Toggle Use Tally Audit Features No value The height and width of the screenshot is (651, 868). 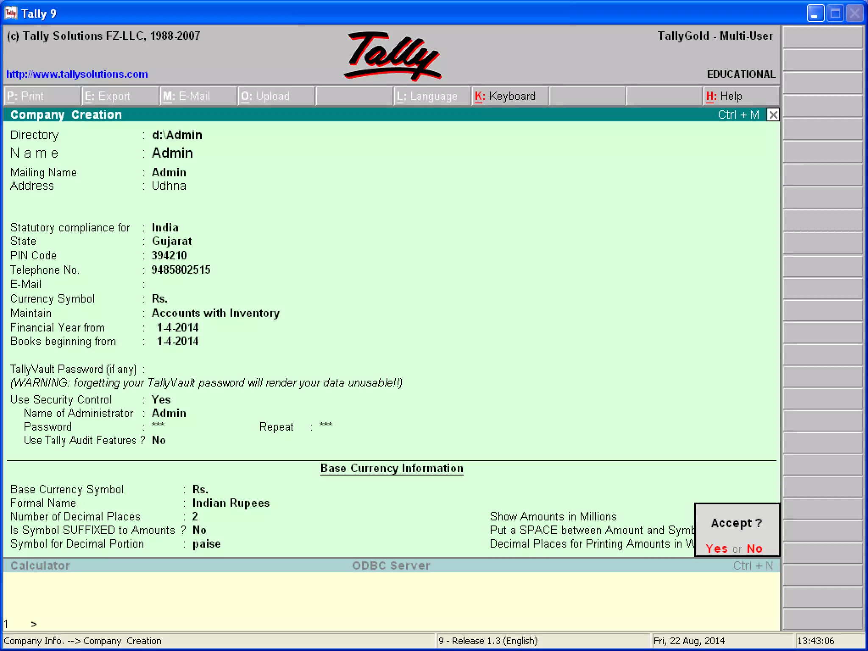pos(159,440)
